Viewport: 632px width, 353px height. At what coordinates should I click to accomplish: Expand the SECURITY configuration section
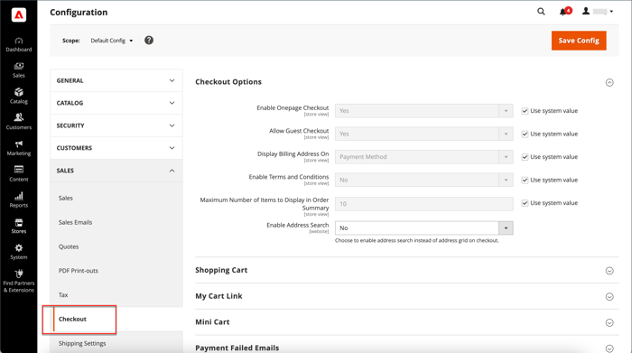click(x=116, y=125)
